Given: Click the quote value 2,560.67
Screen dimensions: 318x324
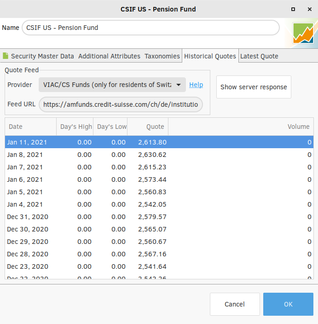Looking at the screenshot, I should point(152,241).
